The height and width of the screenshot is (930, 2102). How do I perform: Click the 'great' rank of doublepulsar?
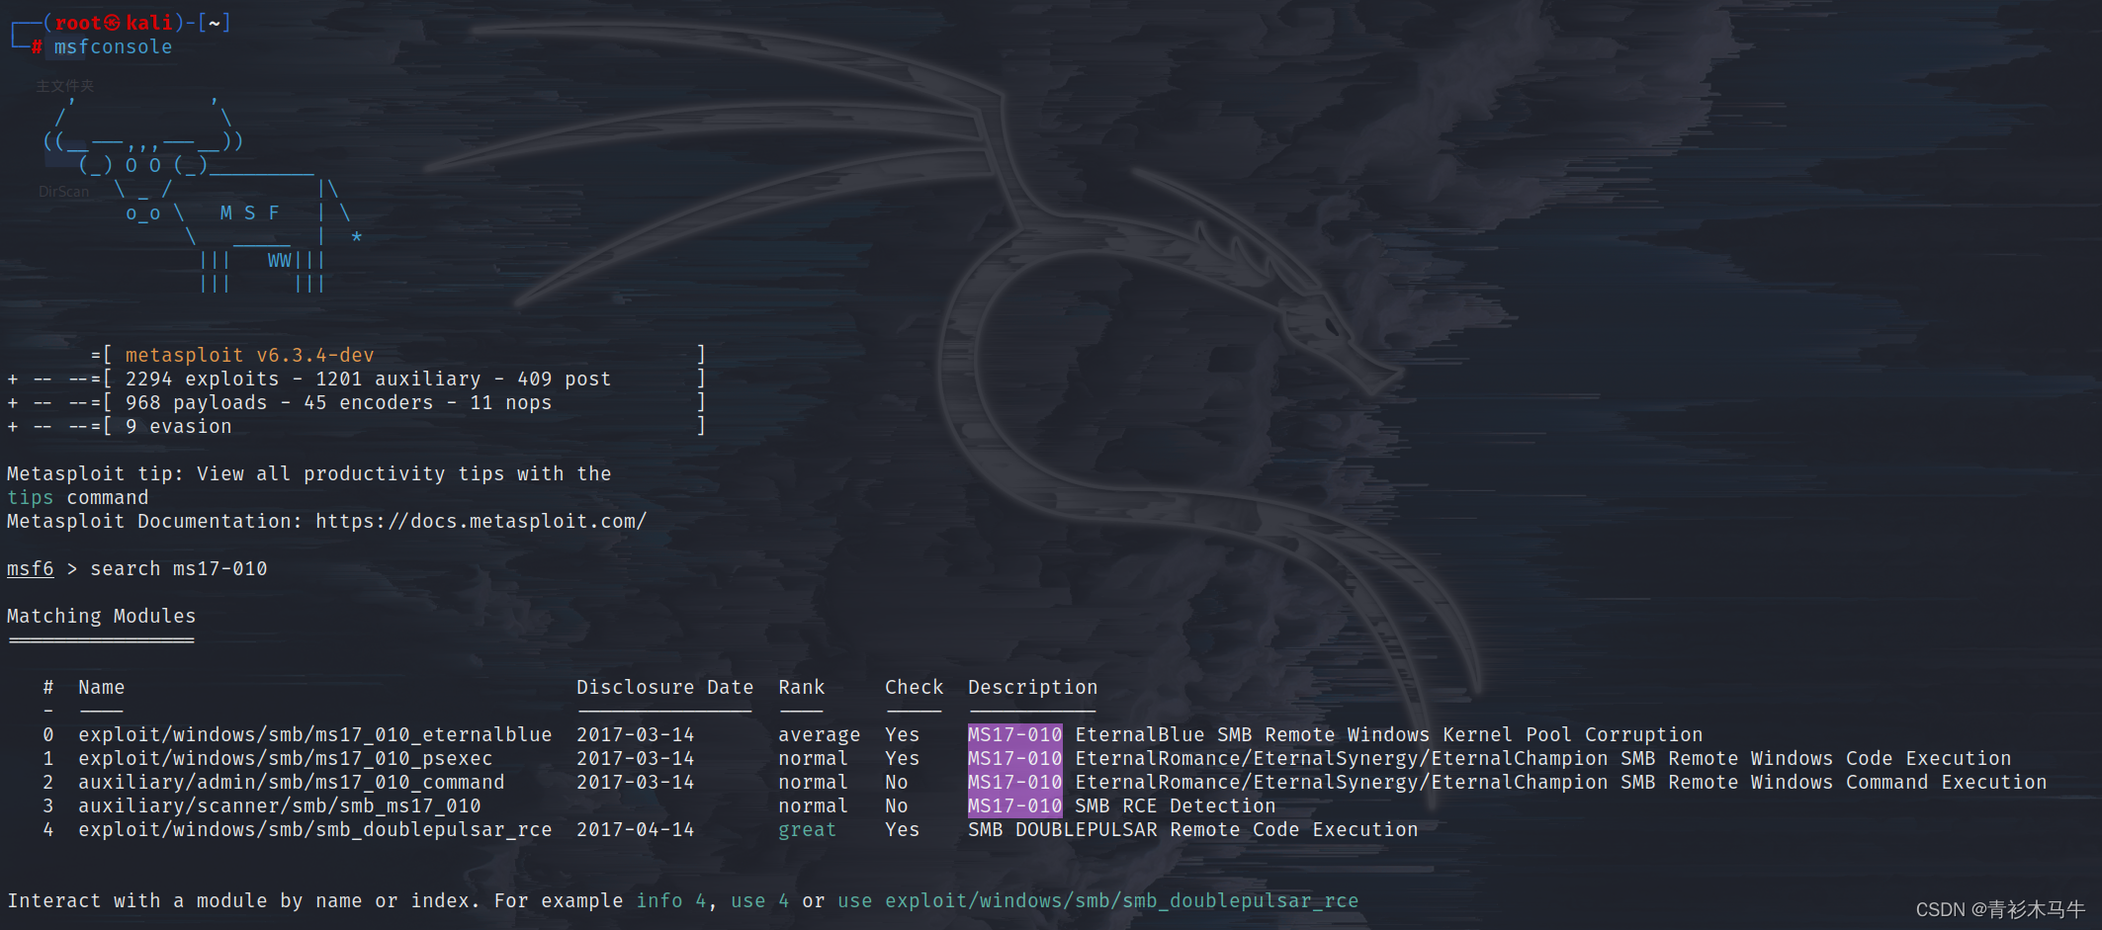(807, 829)
